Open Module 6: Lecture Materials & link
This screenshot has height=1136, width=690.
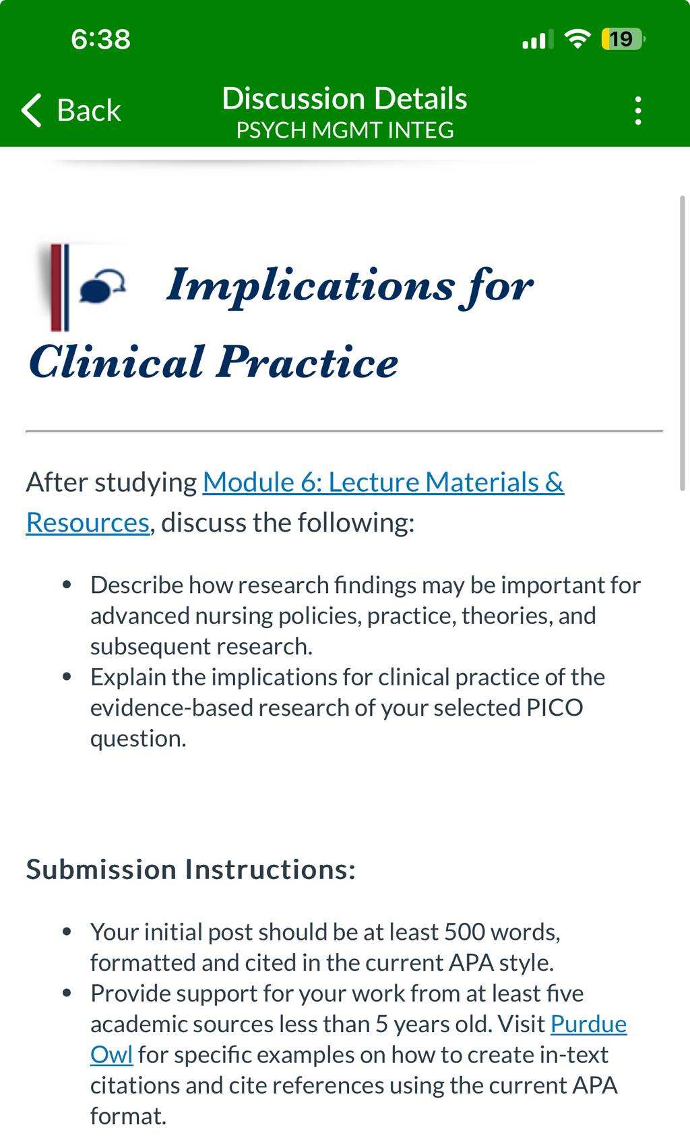point(383,482)
